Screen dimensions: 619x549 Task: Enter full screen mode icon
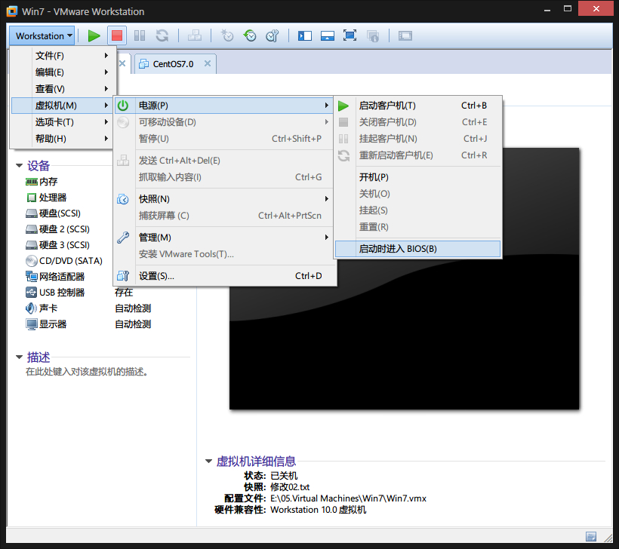(x=350, y=36)
